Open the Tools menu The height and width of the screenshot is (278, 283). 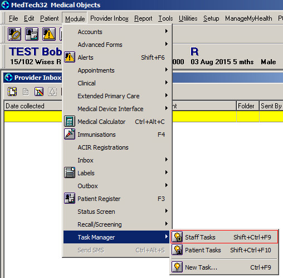click(x=165, y=18)
